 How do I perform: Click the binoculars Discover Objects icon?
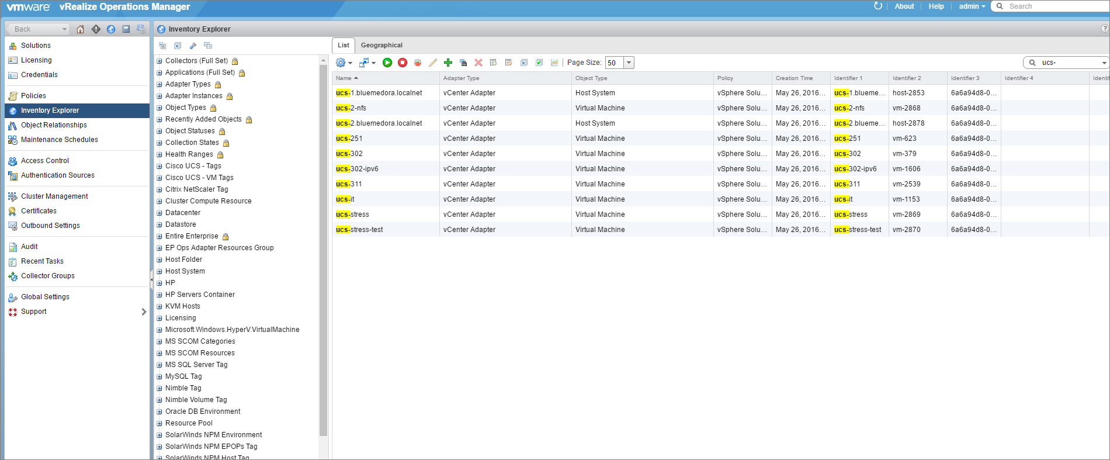(463, 63)
